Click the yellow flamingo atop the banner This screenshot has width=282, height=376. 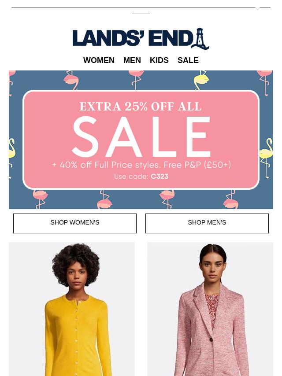(x=201, y=80)
